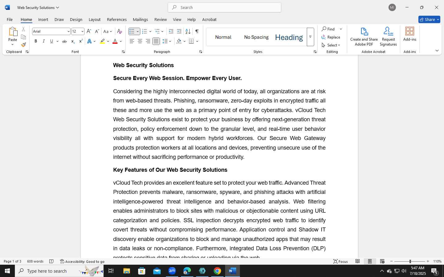This screenshot has width=444, height=277.
Task: Toggle bullet list button
Action: click(x=132, y=31)
